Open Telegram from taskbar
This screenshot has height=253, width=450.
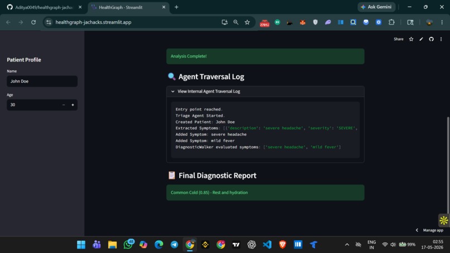click(x=174, y=245)
